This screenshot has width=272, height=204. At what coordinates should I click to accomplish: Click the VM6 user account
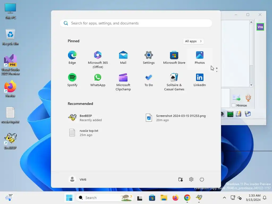tap(78, 179)
